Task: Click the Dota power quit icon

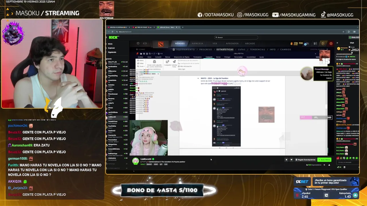Action: pyautogui.click(x=331, y=43)
